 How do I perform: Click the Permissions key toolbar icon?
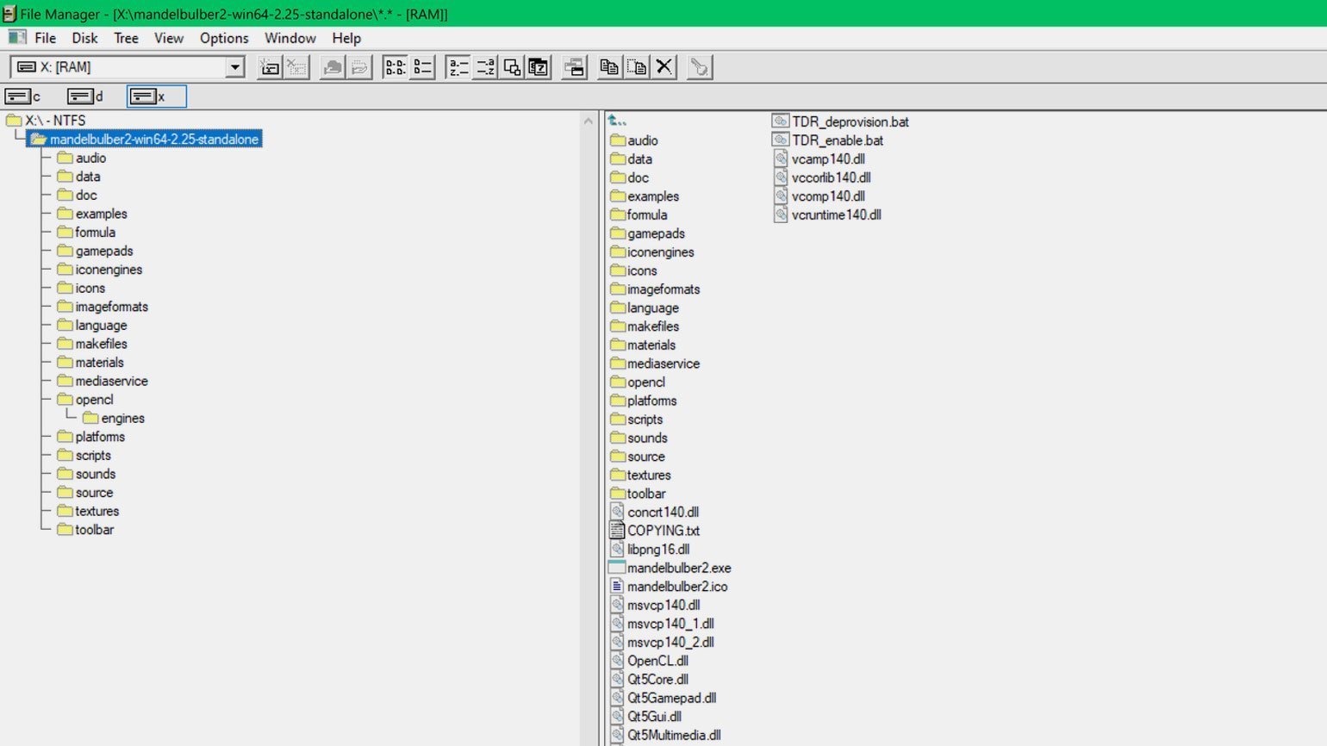[x=699, y=67]
